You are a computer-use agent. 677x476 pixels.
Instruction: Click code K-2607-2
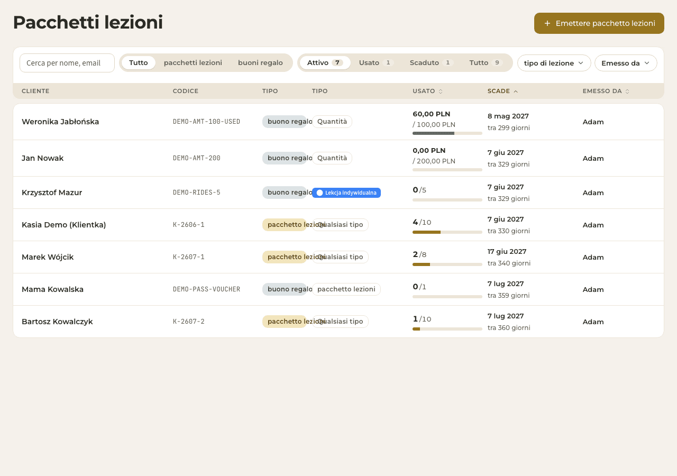(x=189, y=322)
